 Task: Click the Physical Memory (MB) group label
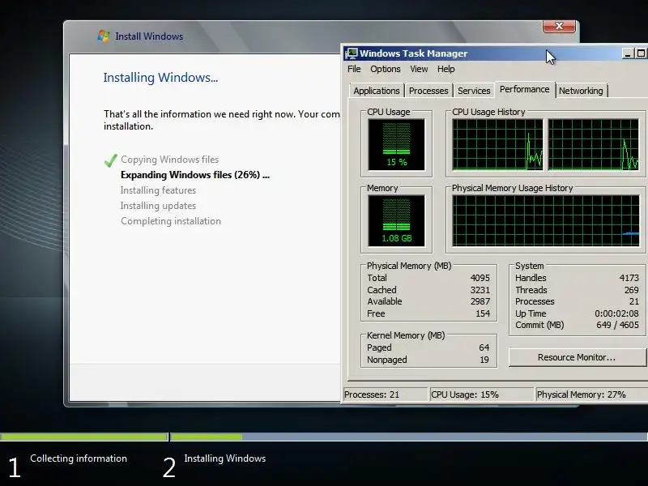(409, 266)
